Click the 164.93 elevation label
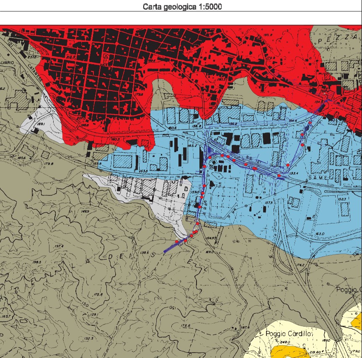This screenshot has width=362, height=358. (211, 238)
